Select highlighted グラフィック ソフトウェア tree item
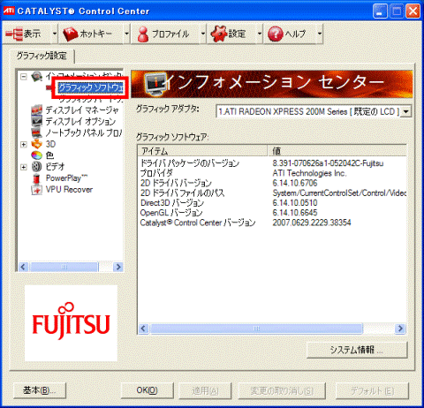The image size is (424, 408). point(91,87)
